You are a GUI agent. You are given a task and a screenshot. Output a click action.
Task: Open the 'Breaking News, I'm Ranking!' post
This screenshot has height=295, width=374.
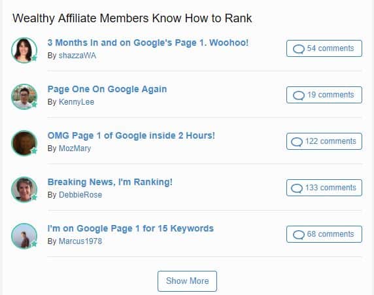click(110, 182)
